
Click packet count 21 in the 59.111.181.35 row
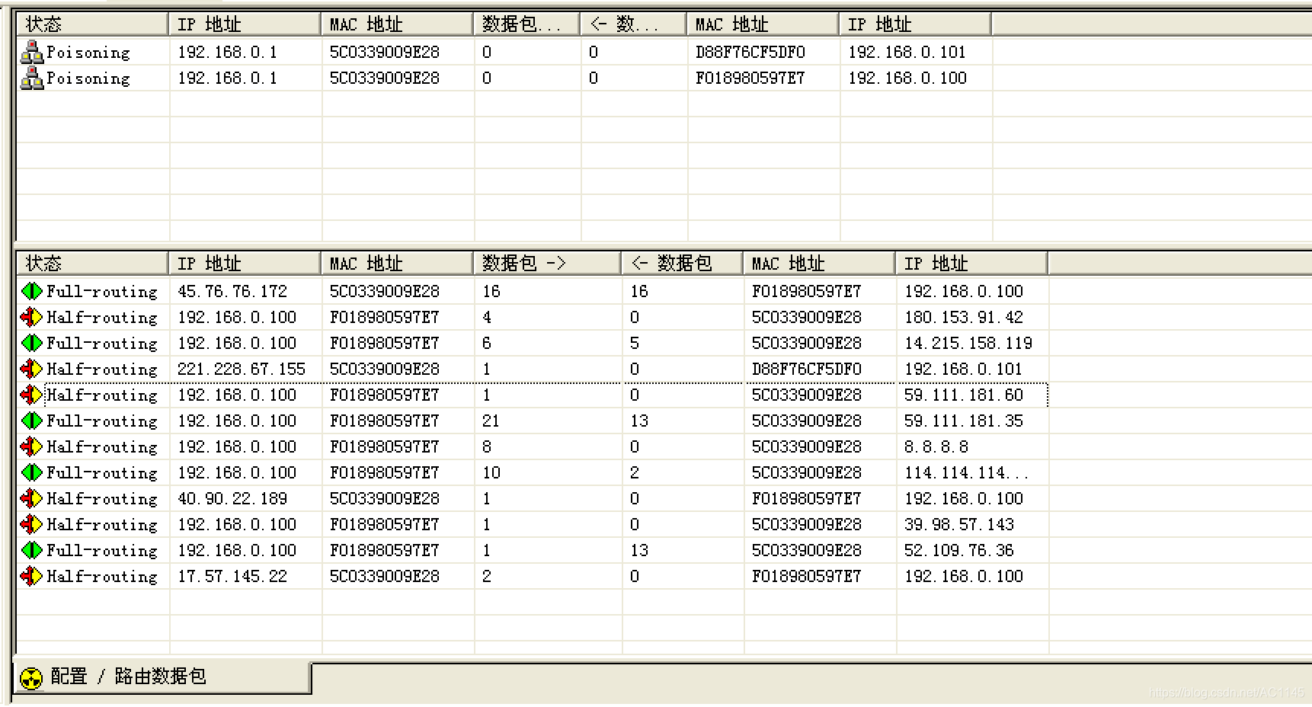pos(491,421)
